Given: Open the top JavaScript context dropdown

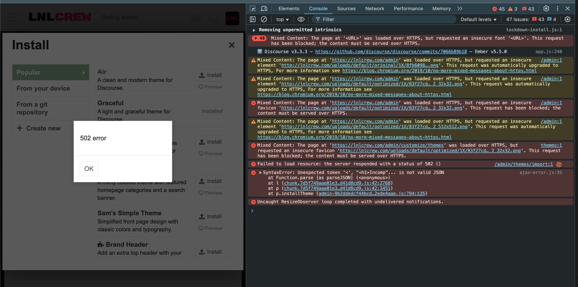Looking at the screenshot, I should point(282,19).
